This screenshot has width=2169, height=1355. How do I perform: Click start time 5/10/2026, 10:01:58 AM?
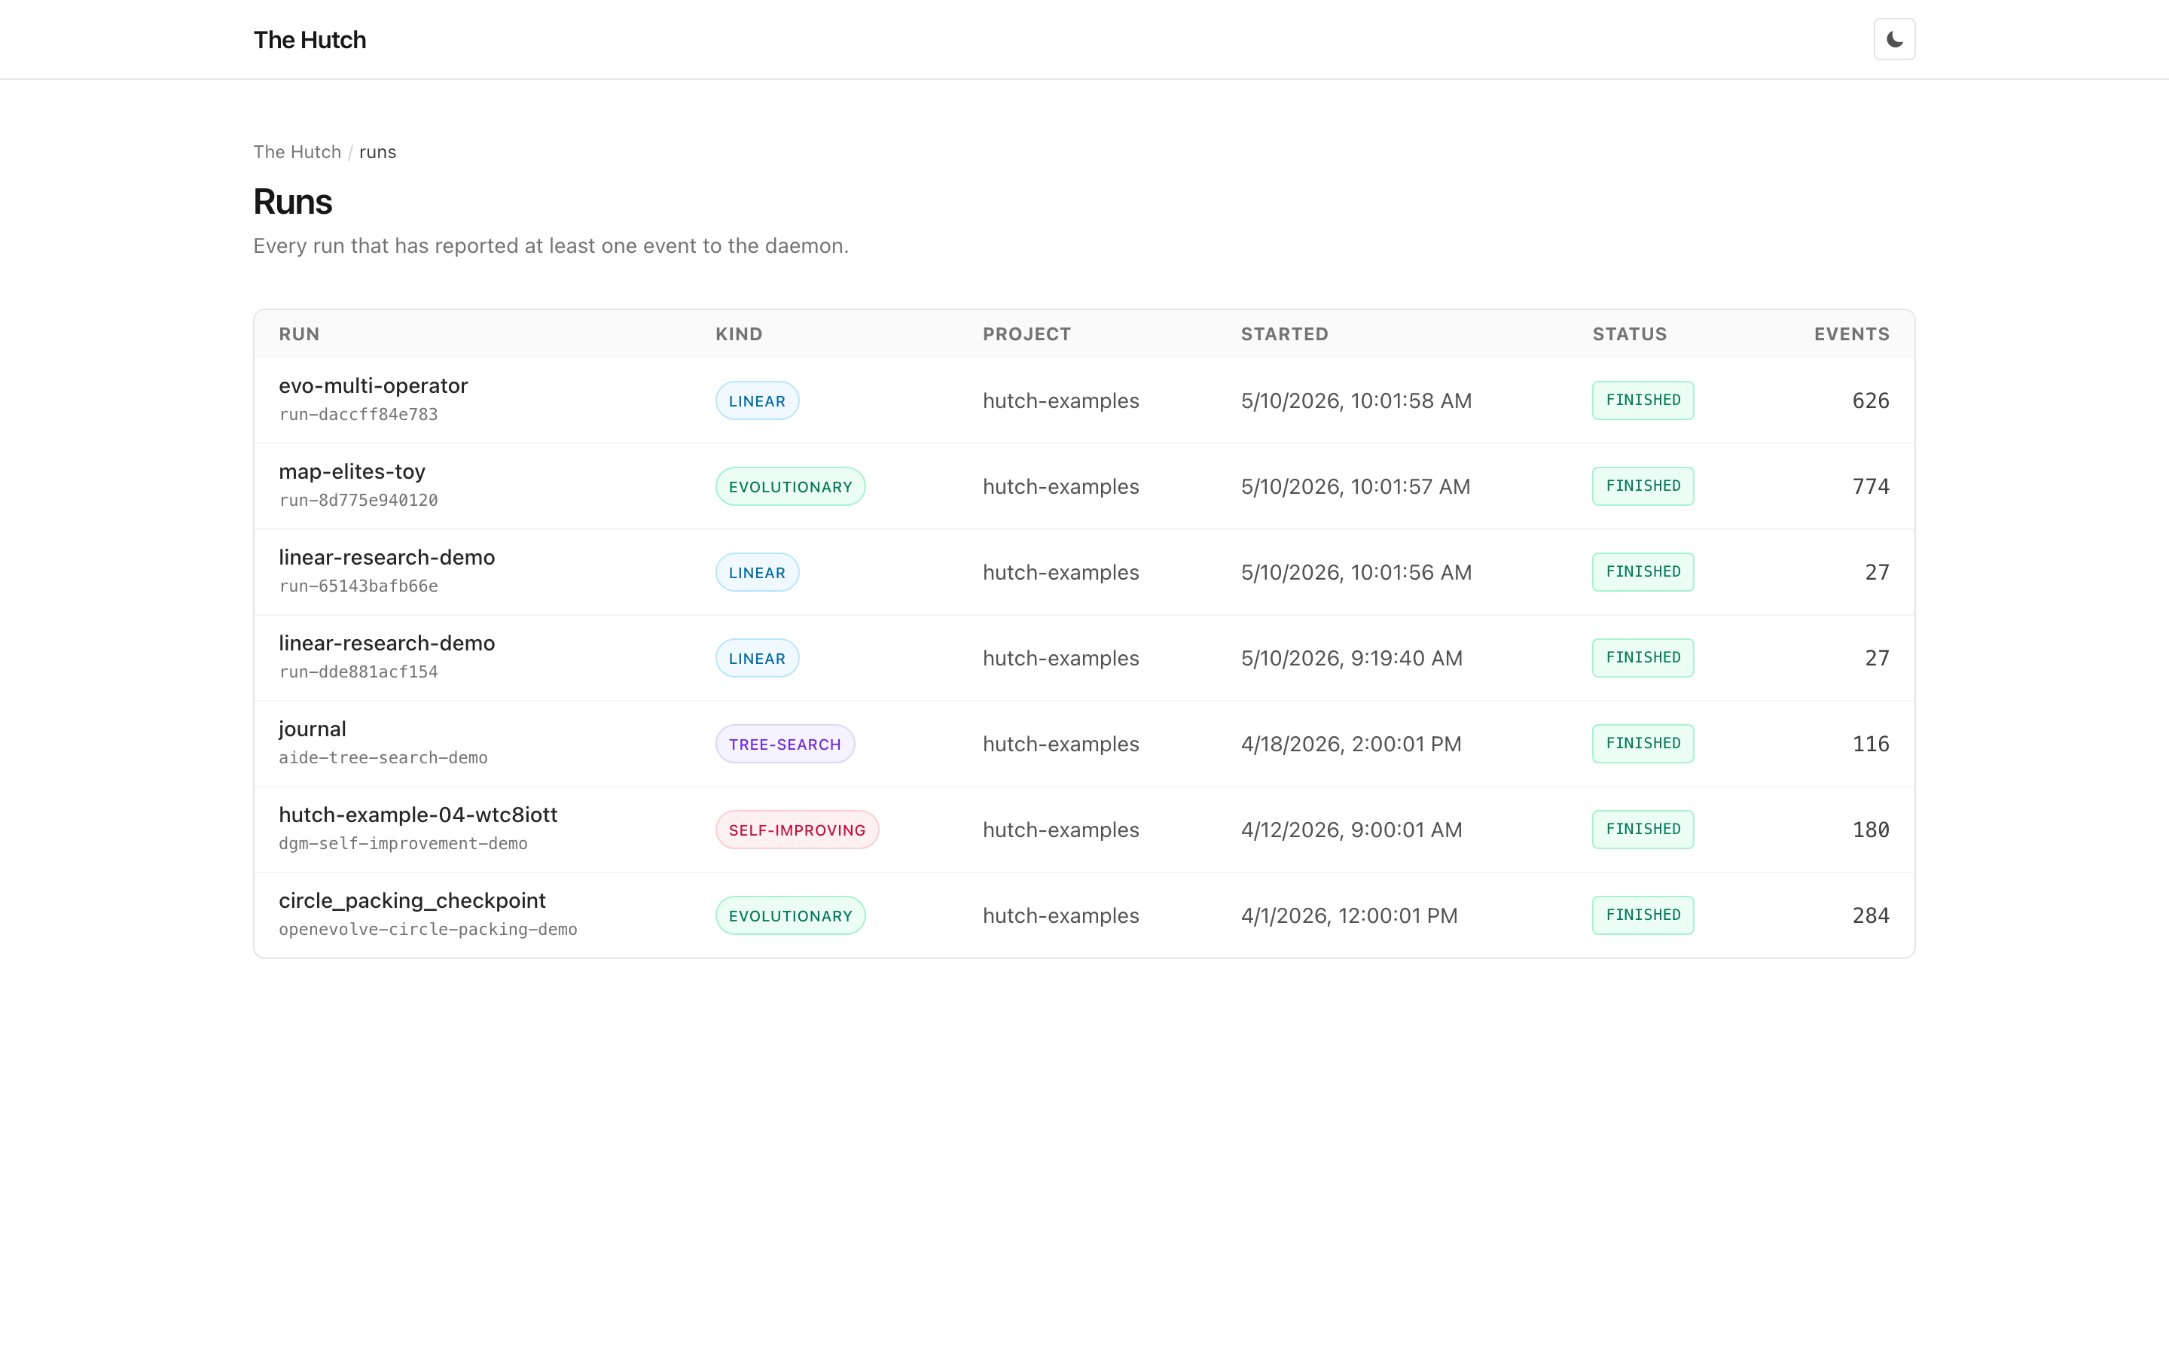click(1356, 400)
